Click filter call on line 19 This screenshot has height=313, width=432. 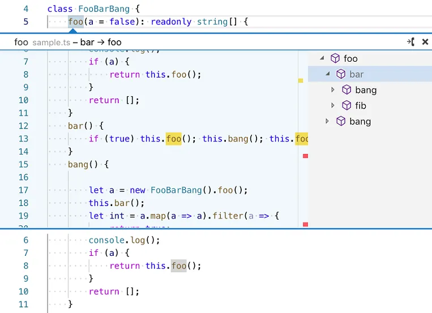[x=228, y=216]
